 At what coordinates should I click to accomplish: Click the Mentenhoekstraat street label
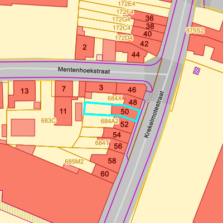84,70
